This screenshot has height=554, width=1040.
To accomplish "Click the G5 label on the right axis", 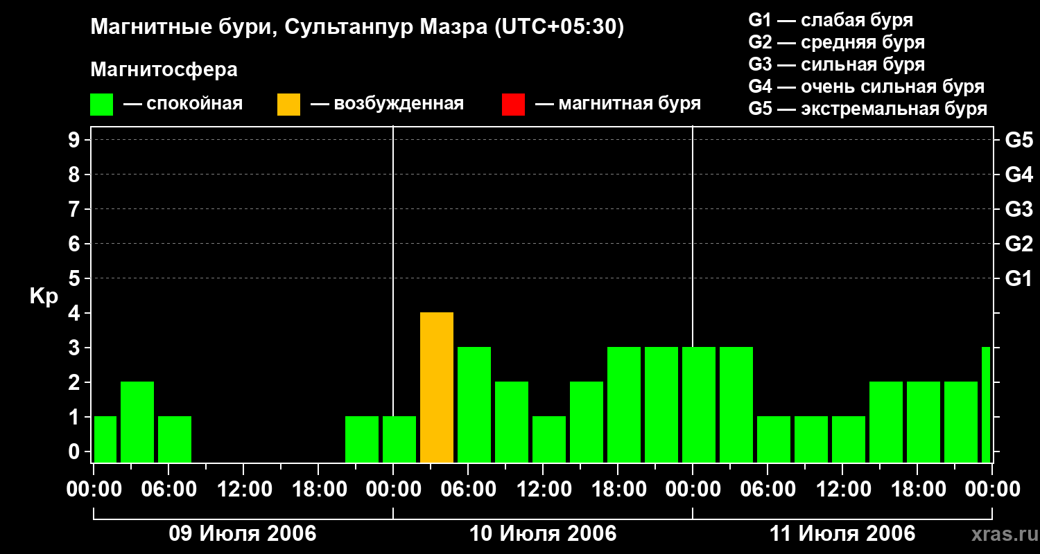I will 1019,140.
